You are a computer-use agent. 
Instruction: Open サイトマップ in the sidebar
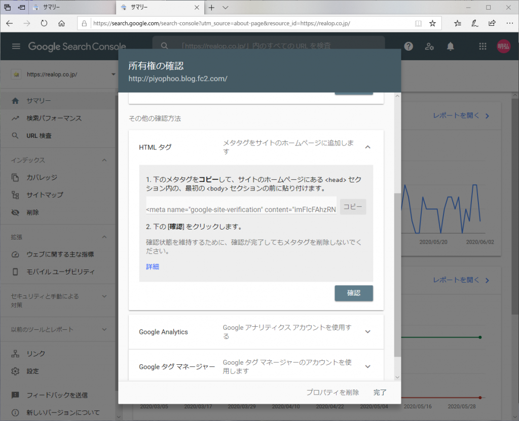(58, 195)
